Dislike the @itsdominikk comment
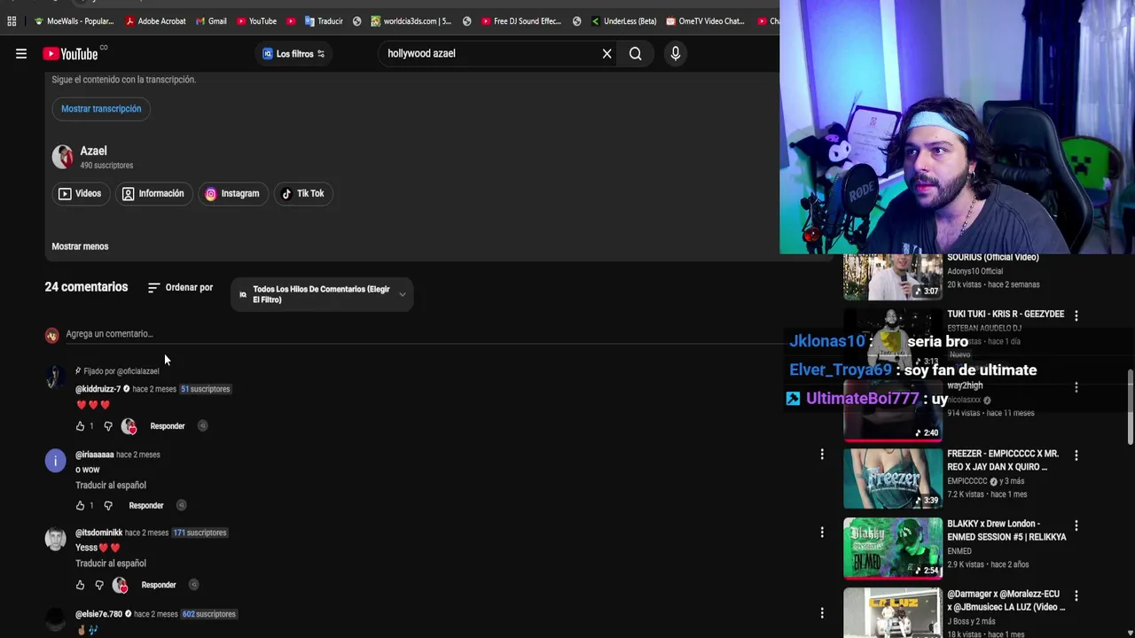Image resolution: width=1135 pixels, height=638 pixels. coord(99,585)
